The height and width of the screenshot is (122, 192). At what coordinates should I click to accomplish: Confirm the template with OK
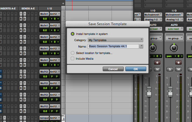point(136,69)
